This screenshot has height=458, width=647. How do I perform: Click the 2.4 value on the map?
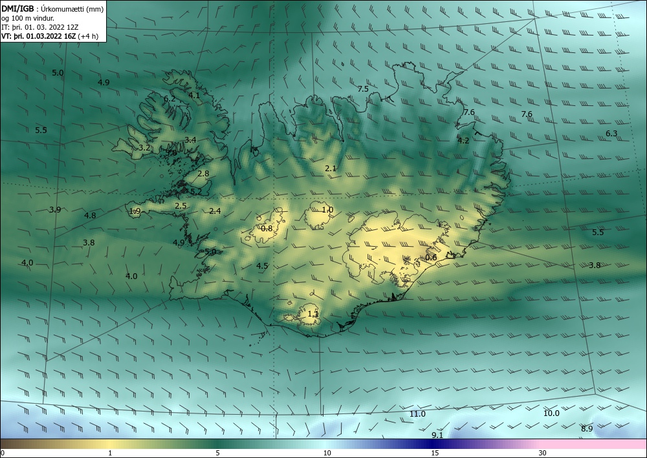(x=215, y=211)
